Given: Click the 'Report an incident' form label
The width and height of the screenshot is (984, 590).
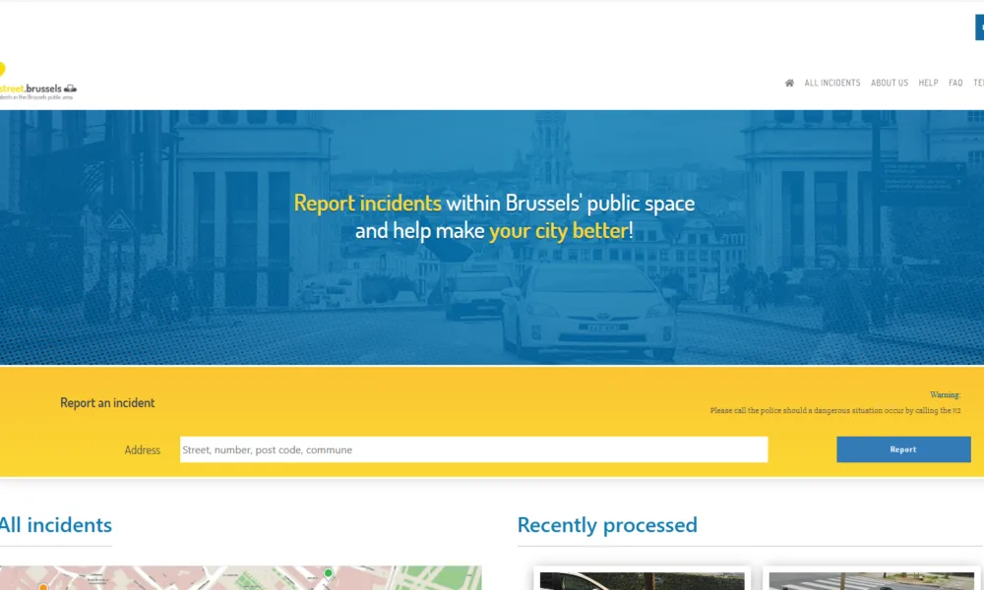Looking at the screenshot, I should click(107, 403).
